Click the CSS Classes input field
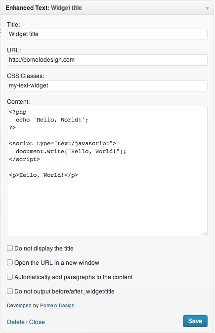 point(107,85)
